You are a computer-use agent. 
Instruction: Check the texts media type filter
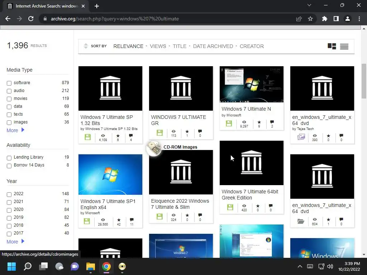pyautogui.click(x=9, y=115)
